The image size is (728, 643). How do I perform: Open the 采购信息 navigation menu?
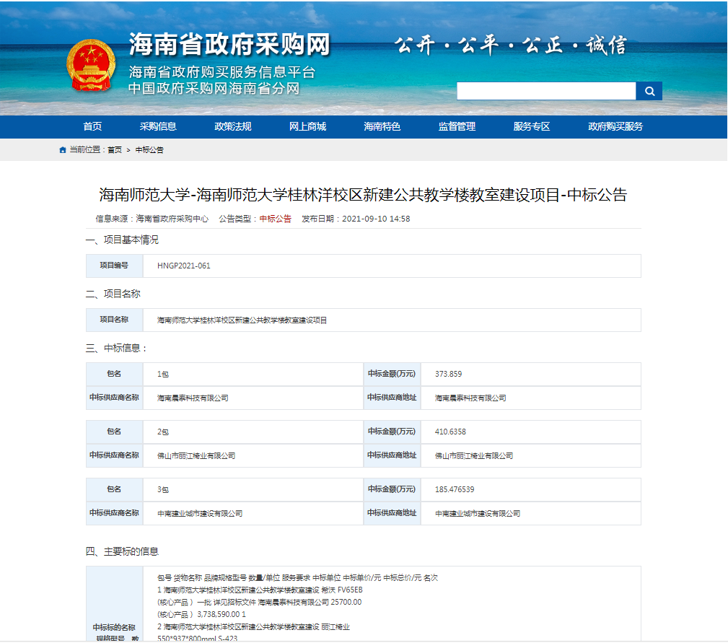158,127
